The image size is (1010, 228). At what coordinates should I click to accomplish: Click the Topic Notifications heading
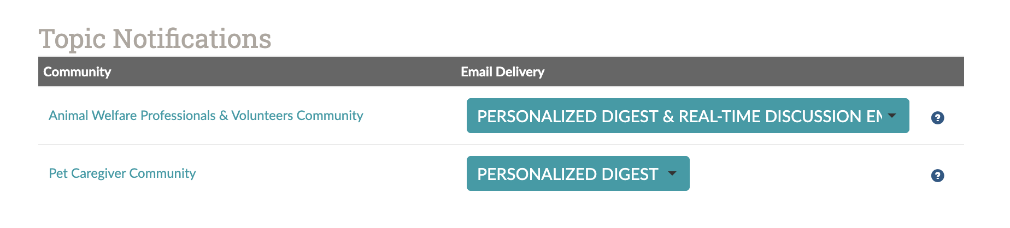tap(155, 39)
